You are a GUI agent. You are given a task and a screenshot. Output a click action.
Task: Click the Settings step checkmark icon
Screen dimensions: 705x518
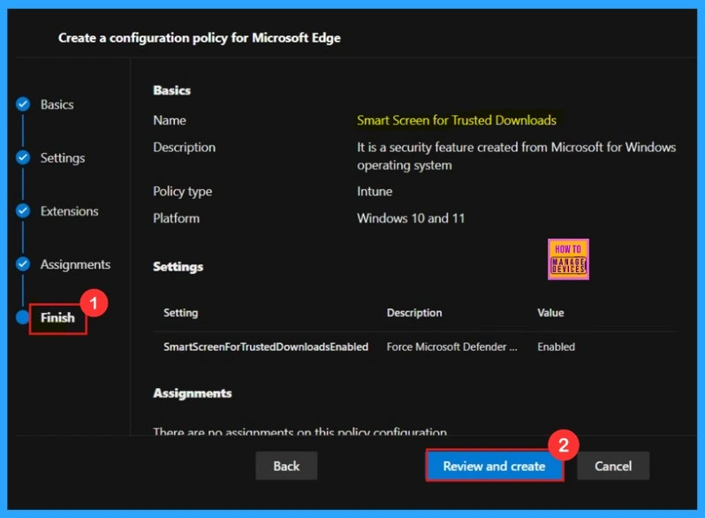[23, 157]
